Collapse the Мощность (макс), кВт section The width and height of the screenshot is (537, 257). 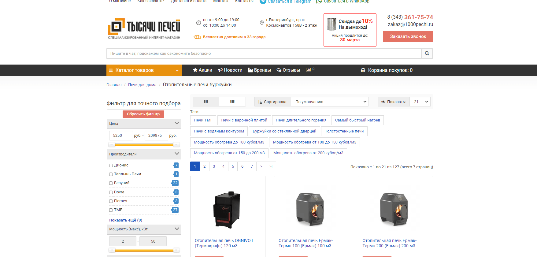pos(144,229)
